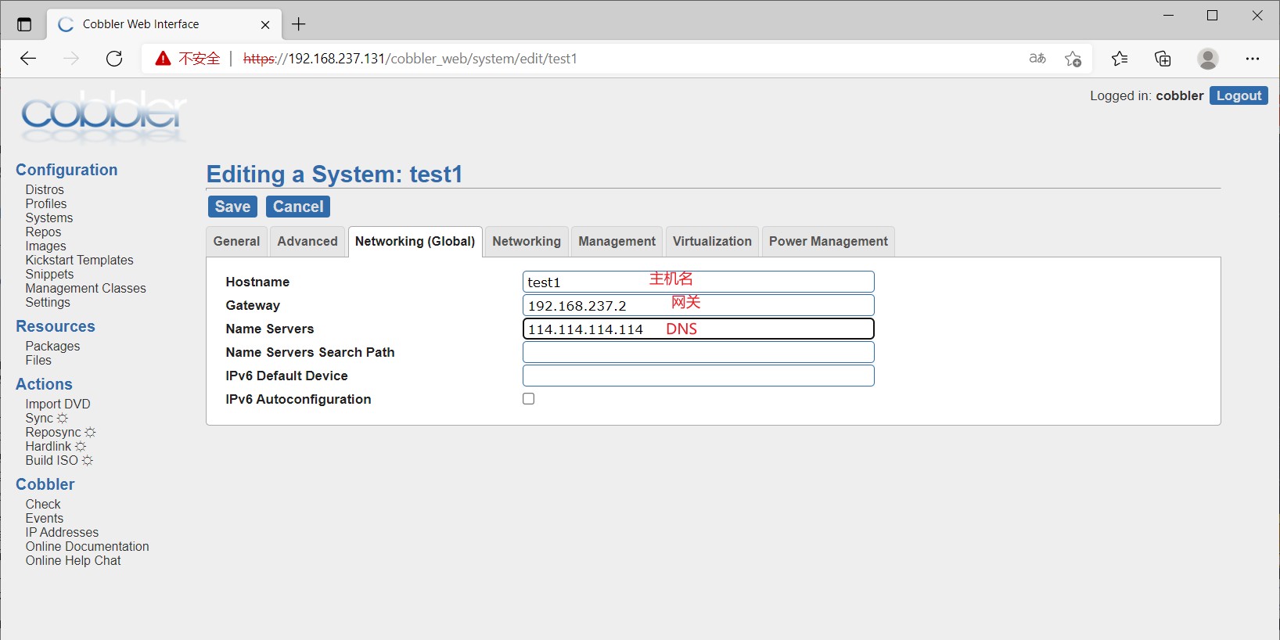Click the Cobbler logo
Viewport: 1280px width, 640px height.
[103, 116]
